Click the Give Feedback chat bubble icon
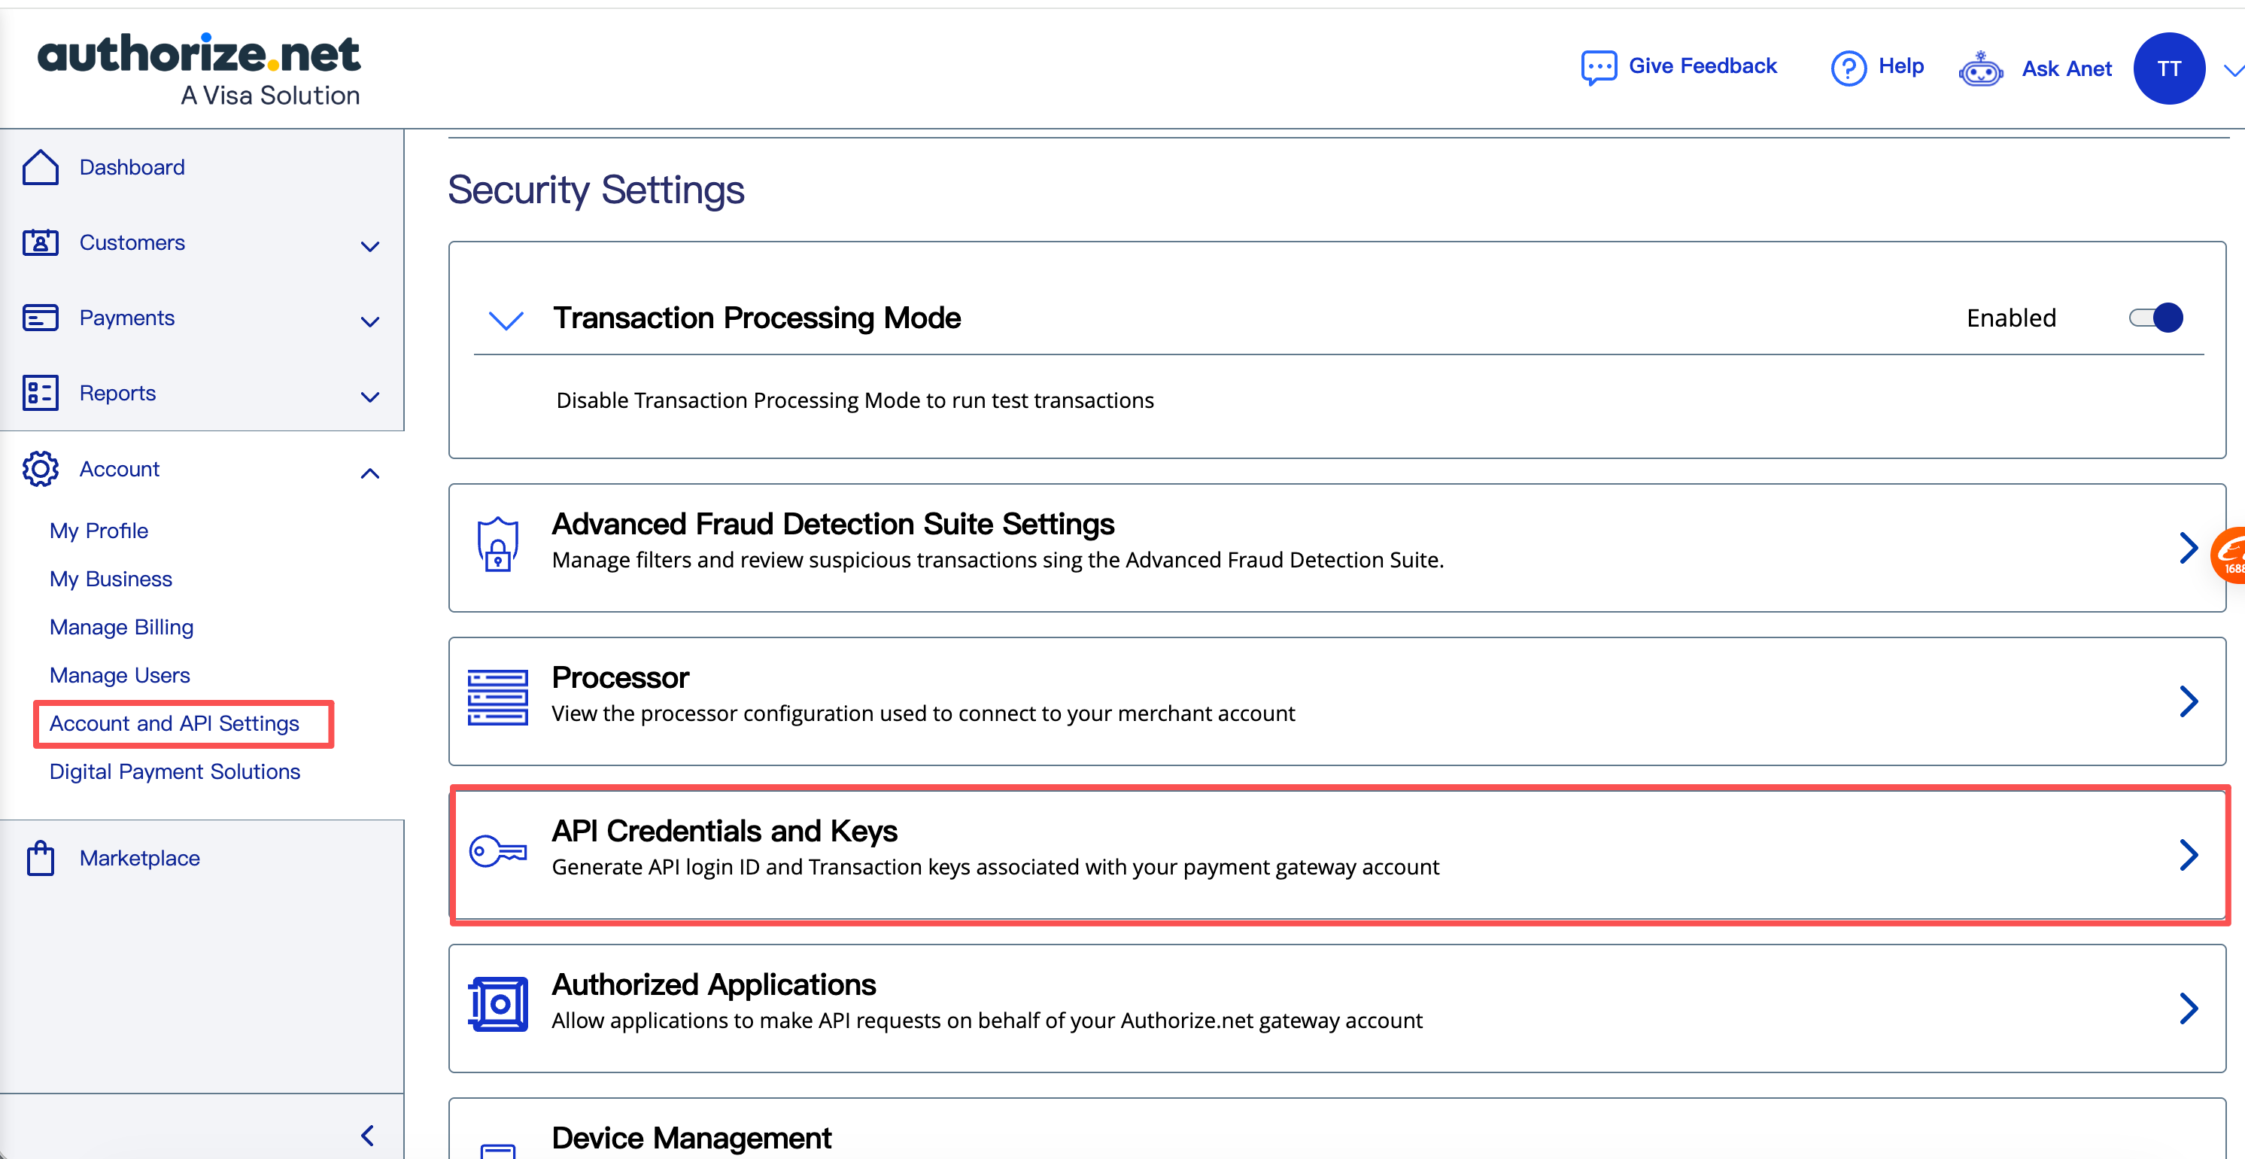The image size is (2245, 1159). coord(1599,67)
